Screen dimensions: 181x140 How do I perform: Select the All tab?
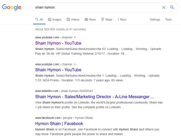pyautogui.click(x=39, y=19)
